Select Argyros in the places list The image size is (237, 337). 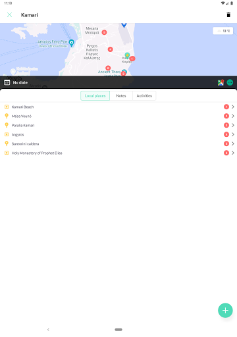point(118,134)
